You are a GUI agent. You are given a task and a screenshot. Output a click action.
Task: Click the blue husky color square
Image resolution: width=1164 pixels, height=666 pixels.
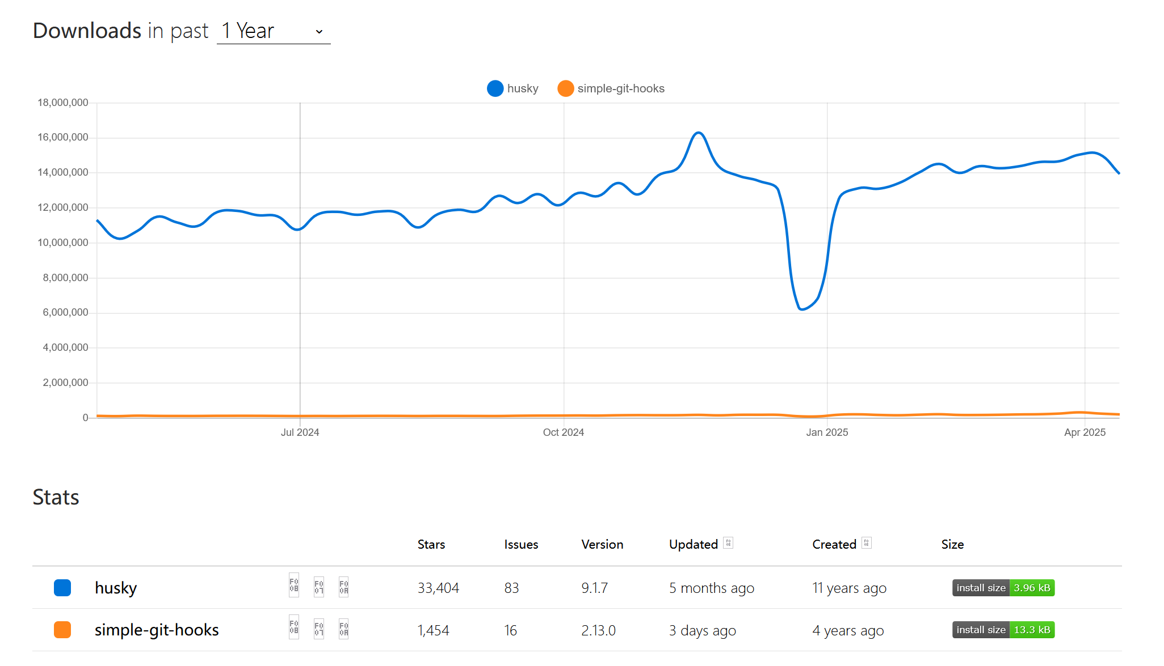tap(62, 588)
